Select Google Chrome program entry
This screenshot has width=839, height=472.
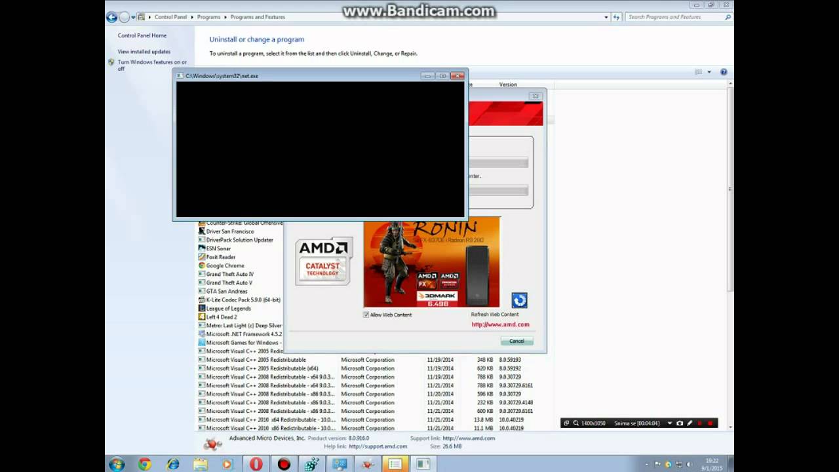click(x=225, y=265)
